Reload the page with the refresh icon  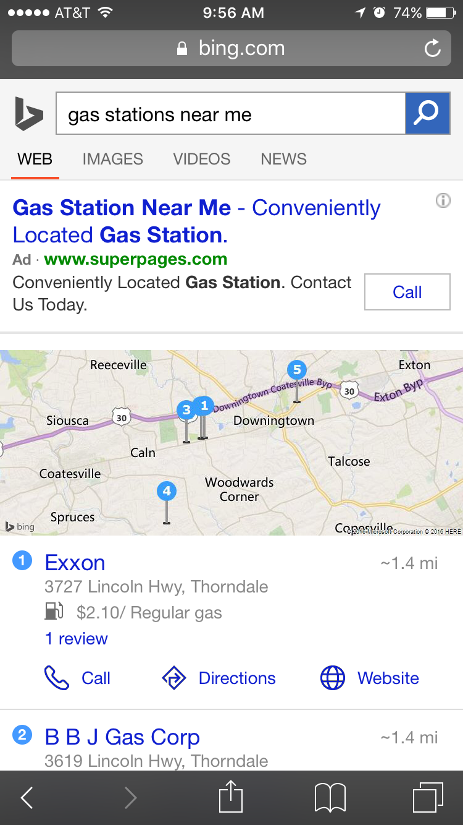coord(433,48)
